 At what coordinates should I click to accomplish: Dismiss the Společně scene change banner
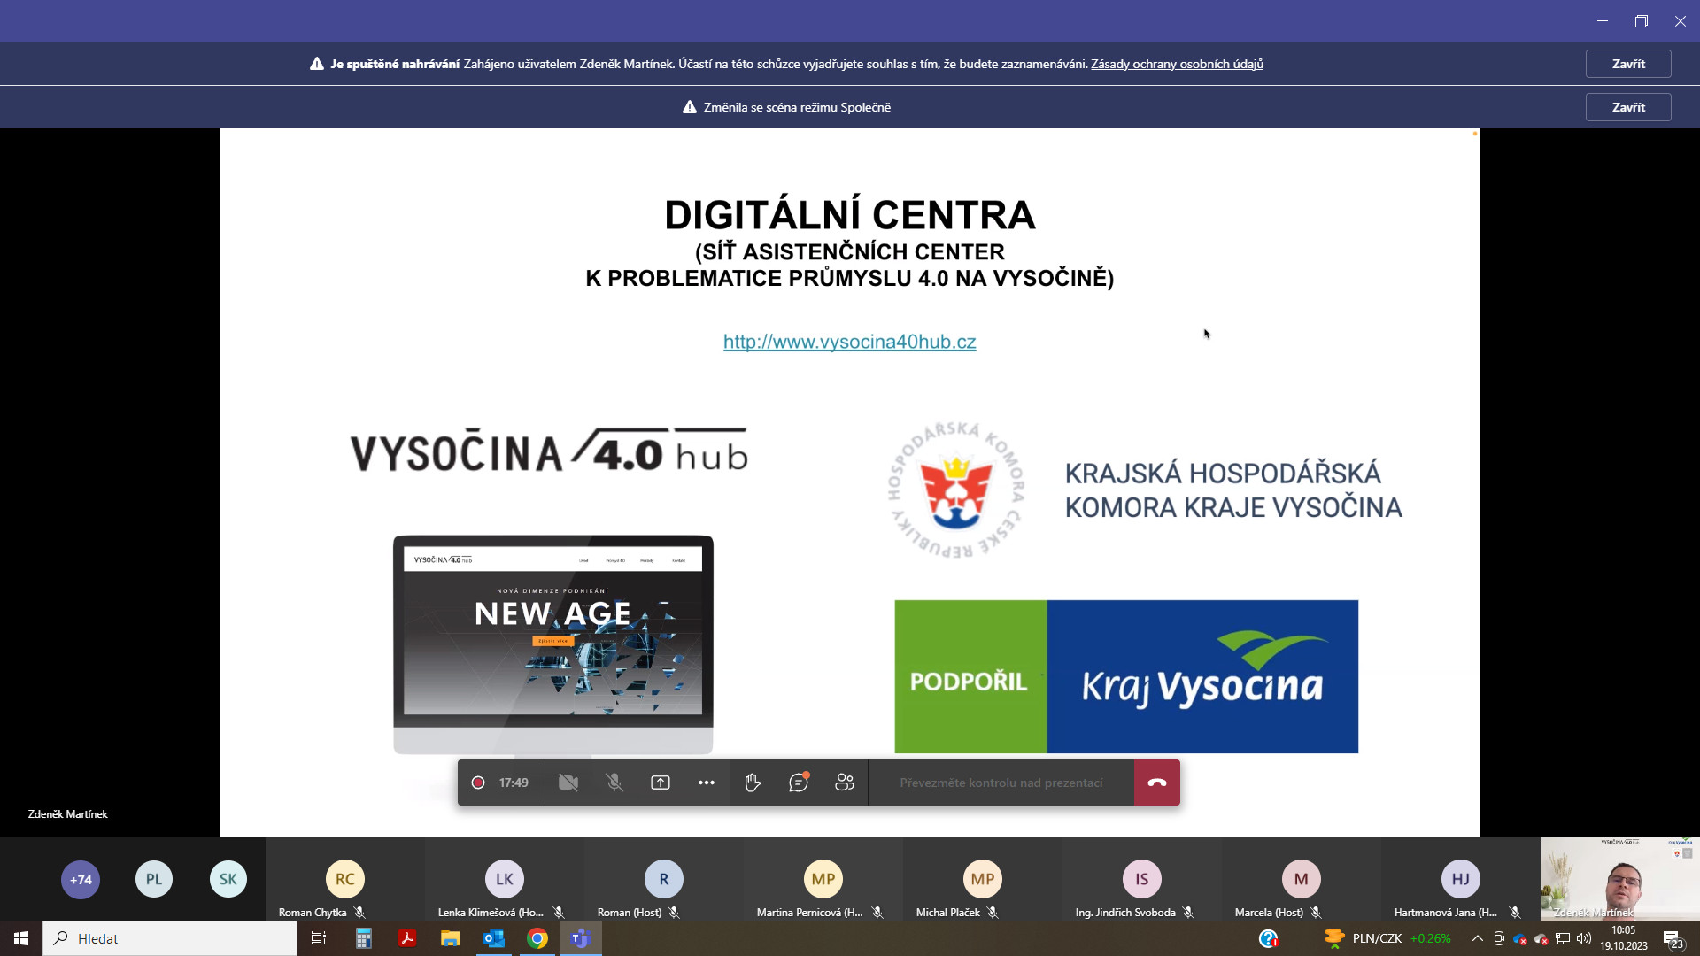pos(1628,107)
